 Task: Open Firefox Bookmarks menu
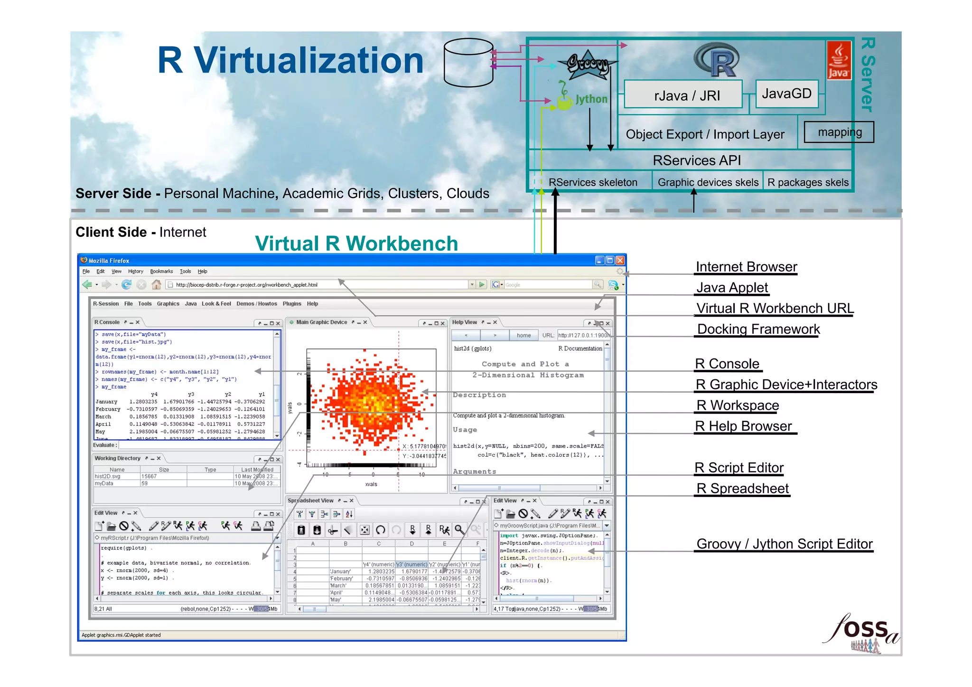[x=161, y=272]
